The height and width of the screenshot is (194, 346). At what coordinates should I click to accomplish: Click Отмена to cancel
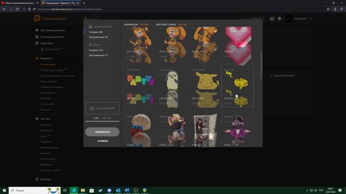pyautogui.click(x=103, y=141)
